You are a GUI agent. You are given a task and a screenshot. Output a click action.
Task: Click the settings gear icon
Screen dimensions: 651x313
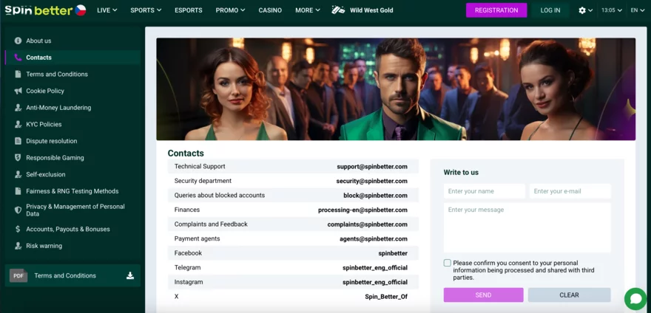click(x=582, y=10)
